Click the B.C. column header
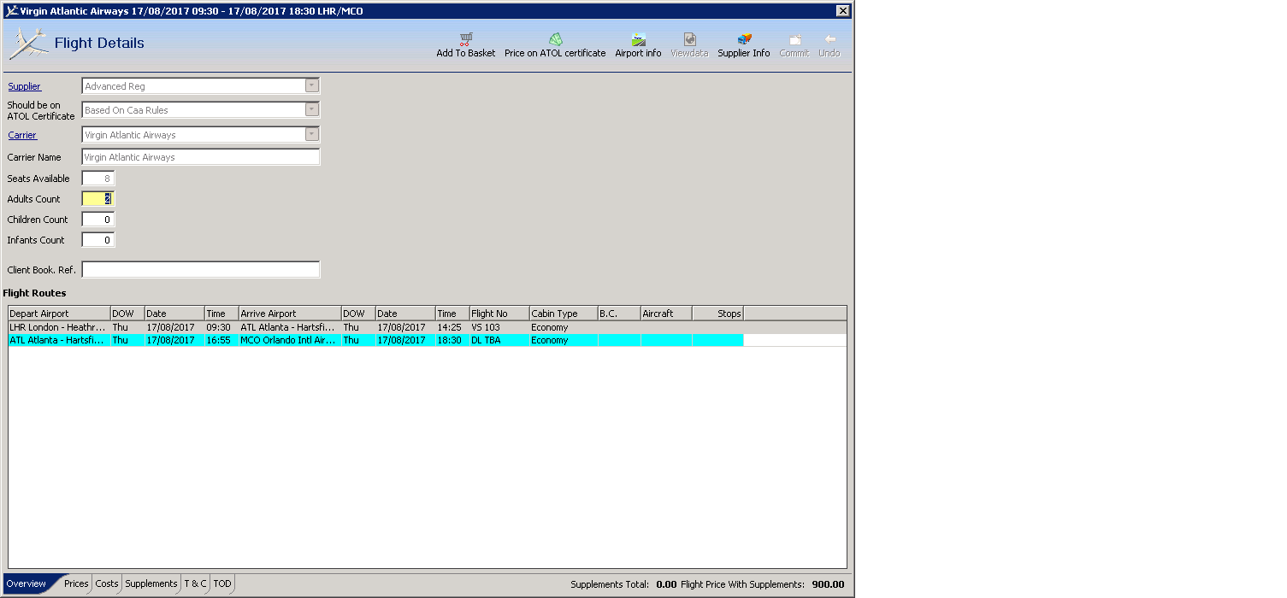This screenshot has width=1287, height=598. (619, 314)
